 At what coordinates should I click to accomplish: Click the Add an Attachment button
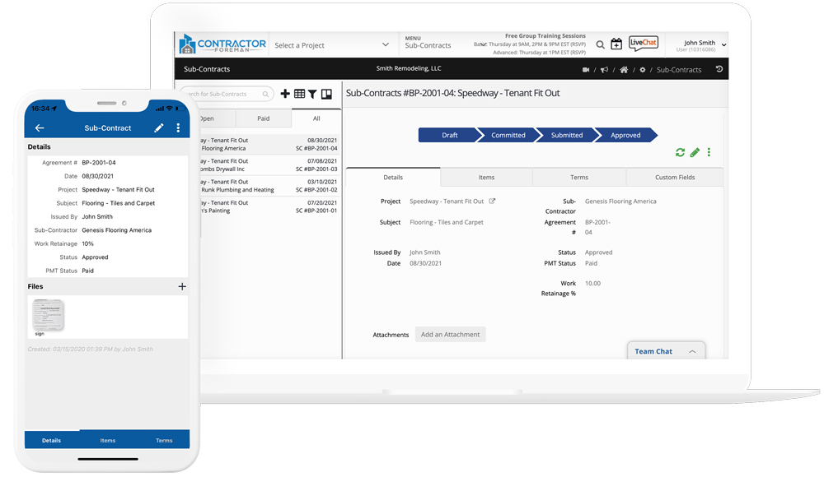coord(450,335)
